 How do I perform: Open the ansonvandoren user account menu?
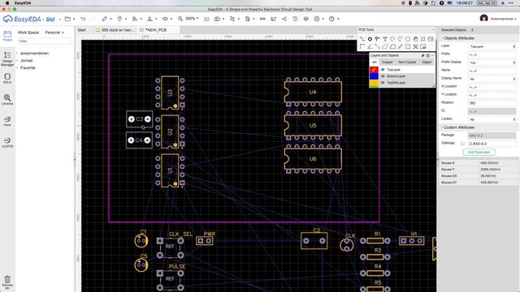[498, 19]
